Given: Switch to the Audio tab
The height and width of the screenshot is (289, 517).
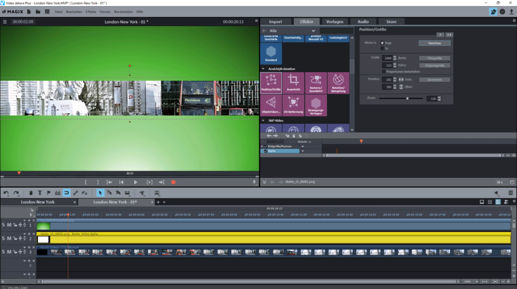Looking at the screenshot, I should click(x=363, y=22).
